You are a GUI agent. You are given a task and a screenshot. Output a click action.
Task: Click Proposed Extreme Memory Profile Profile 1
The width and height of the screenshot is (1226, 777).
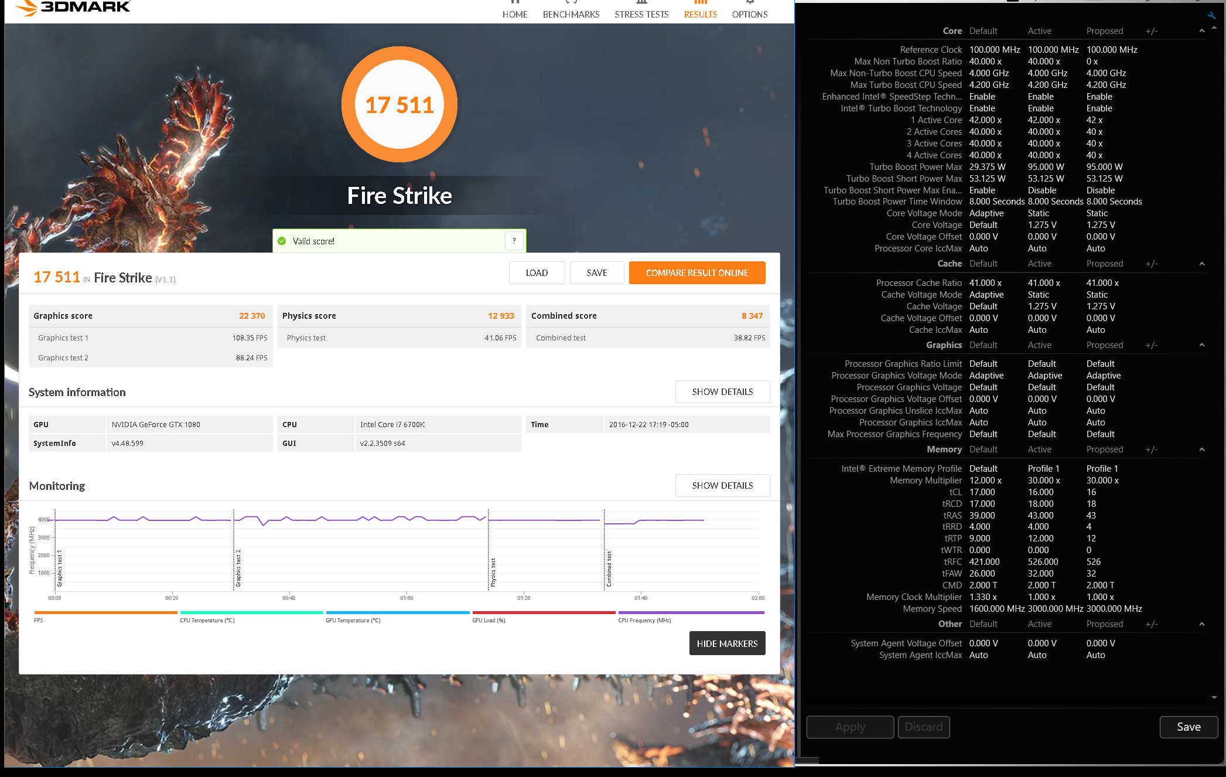click(1102, 469)
